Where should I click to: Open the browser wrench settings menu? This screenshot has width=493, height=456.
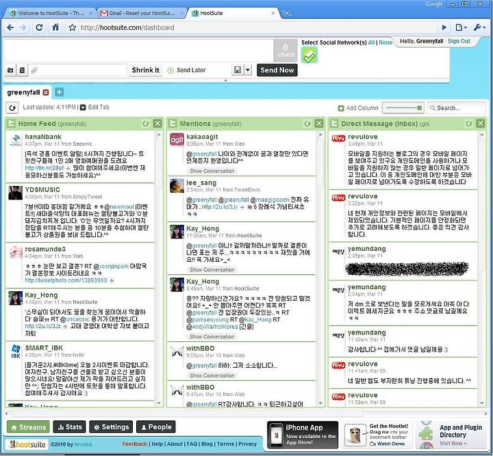click(479, 27)
